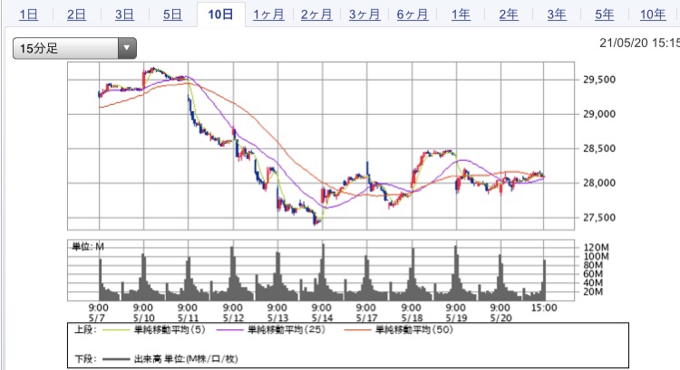Open the 15分足 interval dropdown
The height and width of the screenshot is (370, 680).
(74, 48)
